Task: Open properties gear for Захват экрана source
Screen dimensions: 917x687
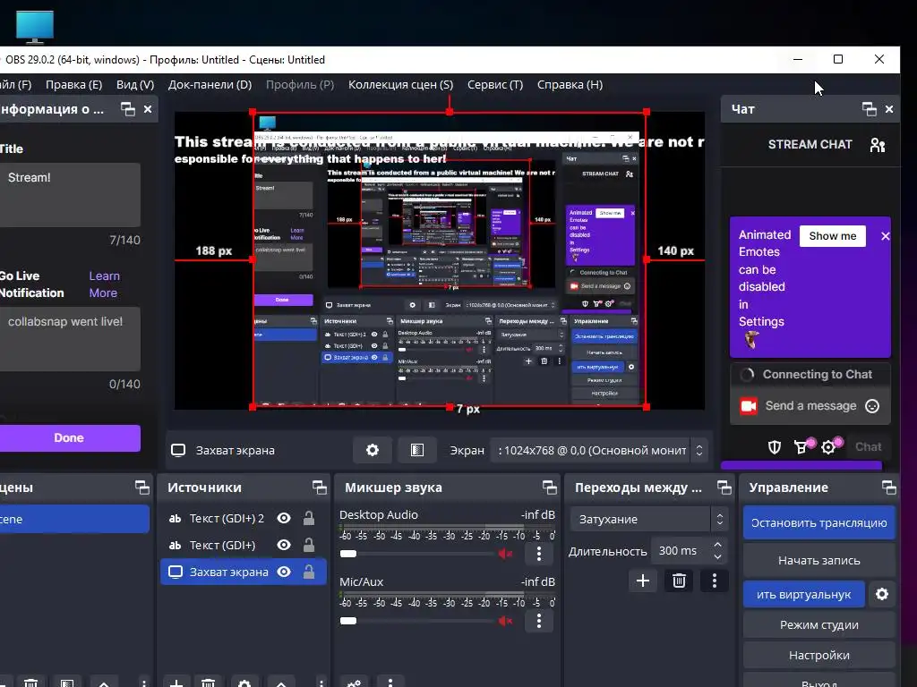Action: (372, 450)
